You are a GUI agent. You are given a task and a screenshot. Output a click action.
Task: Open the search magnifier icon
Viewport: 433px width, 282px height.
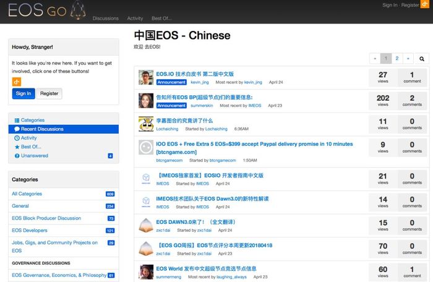click(422, 59)
